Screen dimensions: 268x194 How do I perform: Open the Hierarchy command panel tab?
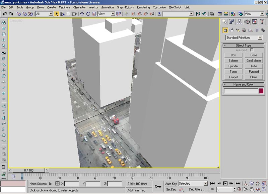click(x=240, y=22)
